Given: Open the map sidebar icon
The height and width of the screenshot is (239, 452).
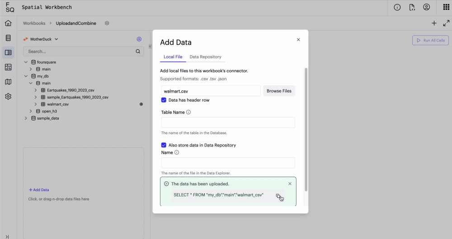Looking at the screenshot, I should pyautogui.click(x=8, y=82).
